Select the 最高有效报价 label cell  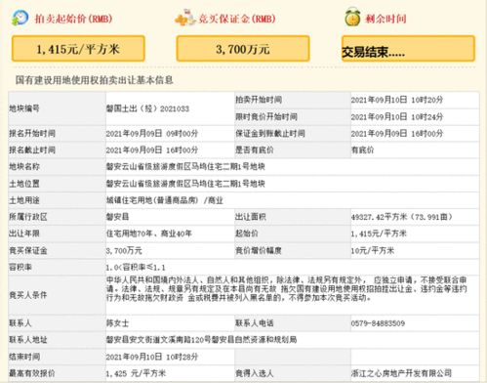tap(57, 373)
